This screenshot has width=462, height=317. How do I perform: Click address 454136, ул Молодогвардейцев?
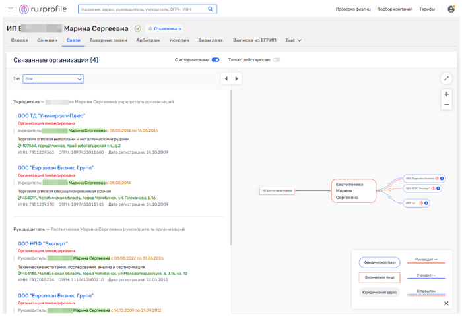tap(105, 274)
